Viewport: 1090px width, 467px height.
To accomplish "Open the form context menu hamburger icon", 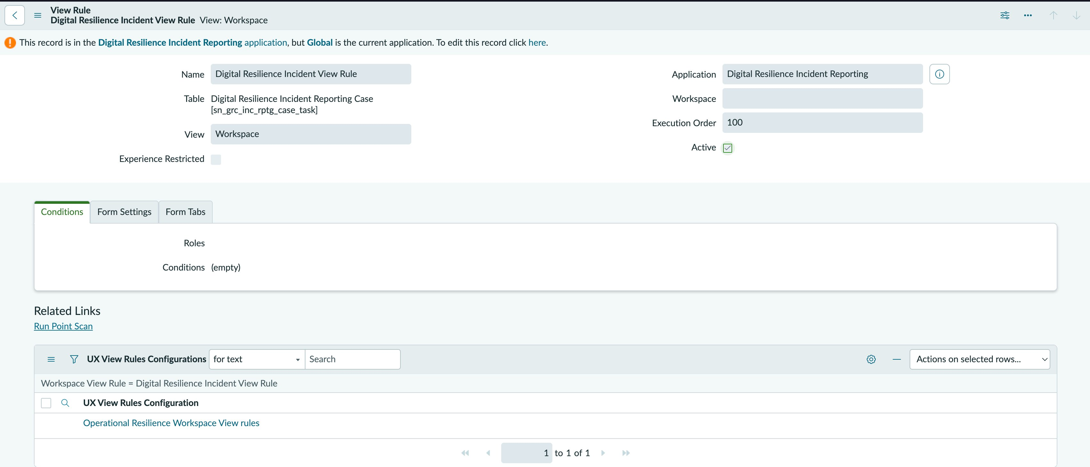I will click(38, 15).
